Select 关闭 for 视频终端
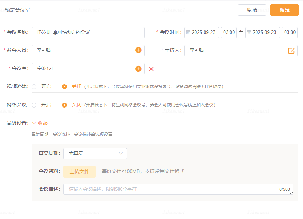Screen dimensions: 303x219 (64, 86)
